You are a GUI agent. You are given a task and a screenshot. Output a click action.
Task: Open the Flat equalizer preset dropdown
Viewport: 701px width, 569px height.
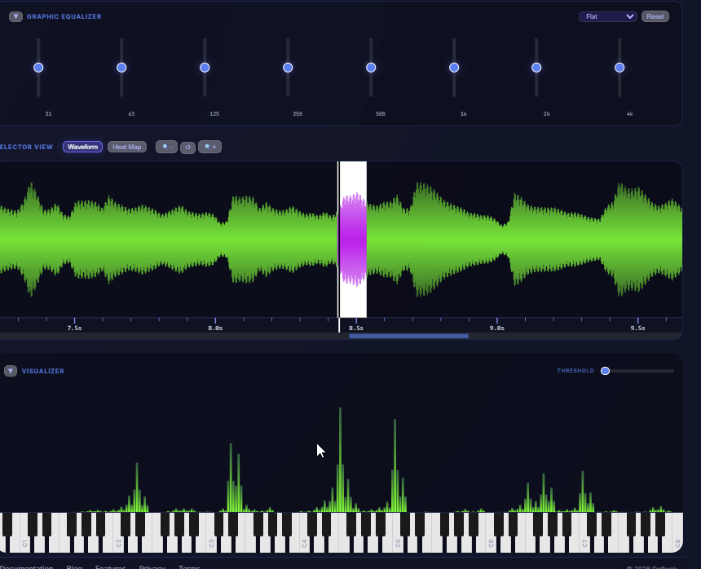click(607, 16)
